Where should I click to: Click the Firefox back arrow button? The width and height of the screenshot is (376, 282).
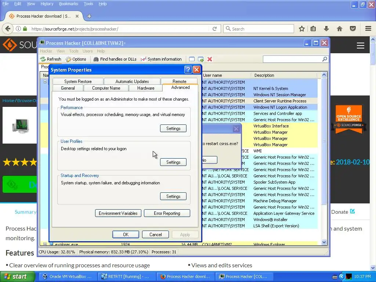pos(8,29)
